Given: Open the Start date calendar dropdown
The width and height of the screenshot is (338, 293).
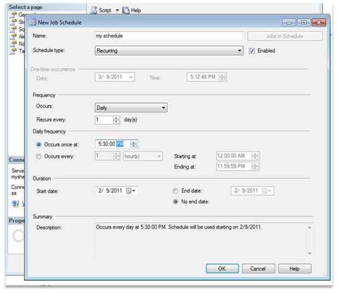Looking at the screenshot, I should click(131, 191).
